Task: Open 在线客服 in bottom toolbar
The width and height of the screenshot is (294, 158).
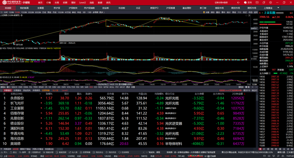Action: pyautogui.click(x=124, y=152)
